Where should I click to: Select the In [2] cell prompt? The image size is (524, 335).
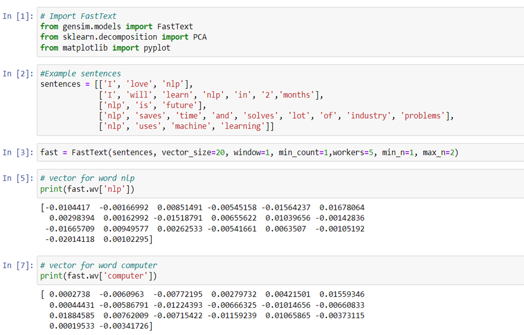pos(18,74)
